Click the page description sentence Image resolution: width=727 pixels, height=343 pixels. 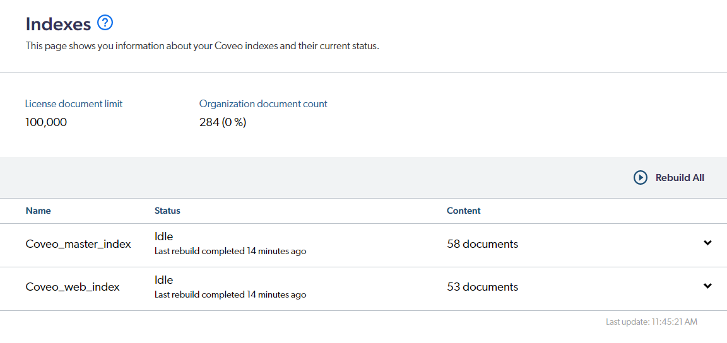203,47
